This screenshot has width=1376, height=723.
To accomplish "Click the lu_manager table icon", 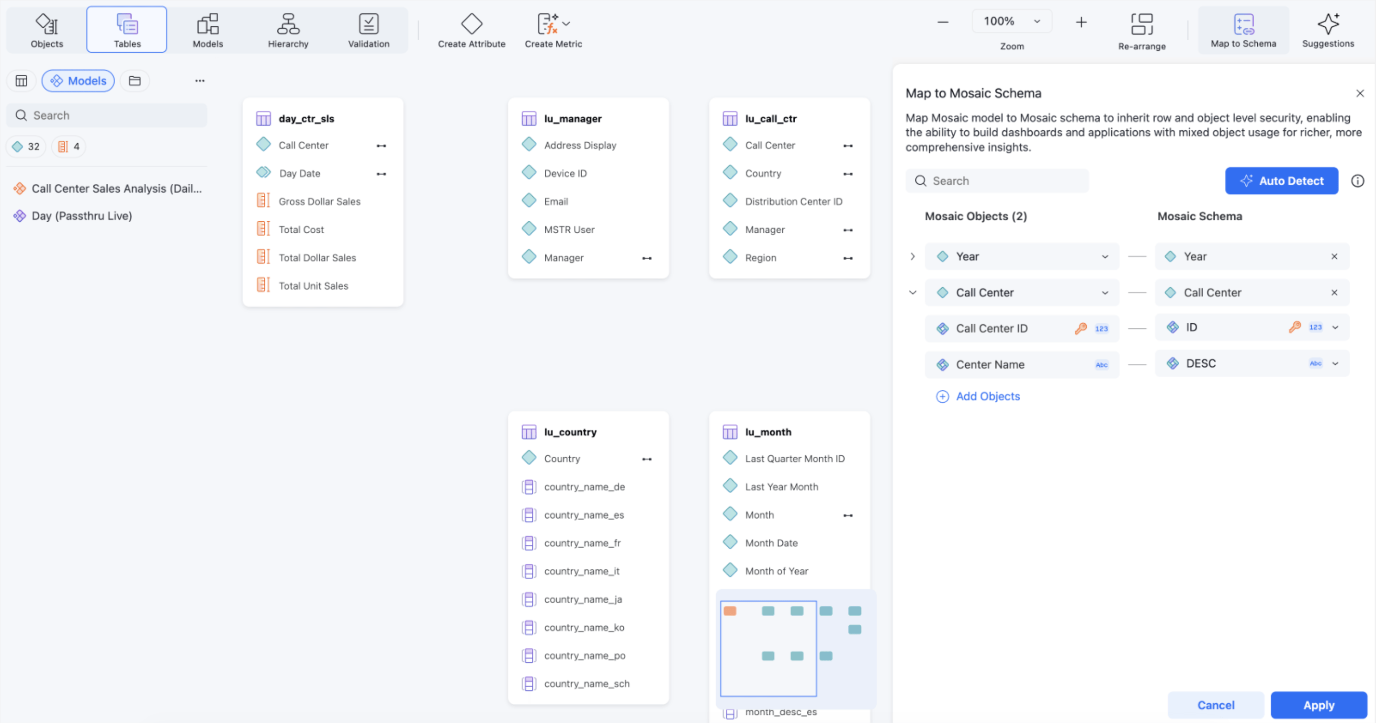I will [529, 119].
